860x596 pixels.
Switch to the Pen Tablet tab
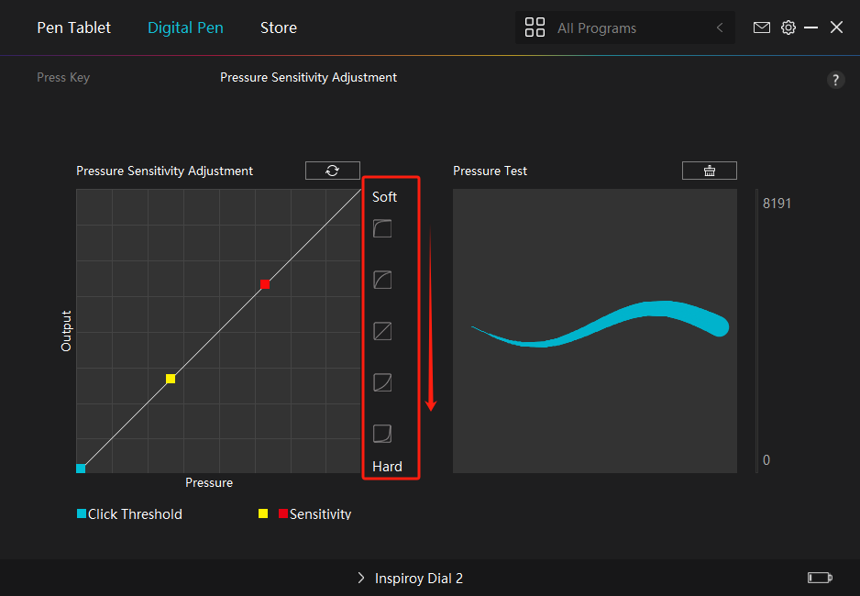click(x=73, y=28)
